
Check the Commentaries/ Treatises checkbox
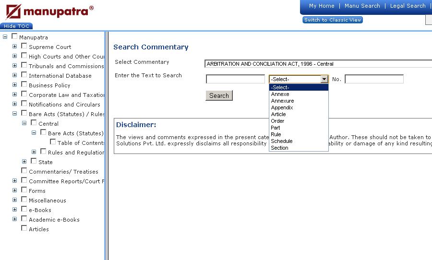24,171
